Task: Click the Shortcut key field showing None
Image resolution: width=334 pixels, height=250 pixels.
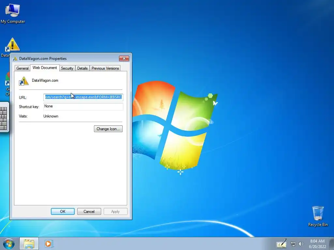Action: 83,106
